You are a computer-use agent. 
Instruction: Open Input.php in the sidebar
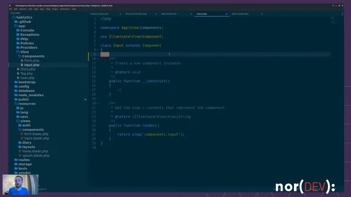coord(32,65)
